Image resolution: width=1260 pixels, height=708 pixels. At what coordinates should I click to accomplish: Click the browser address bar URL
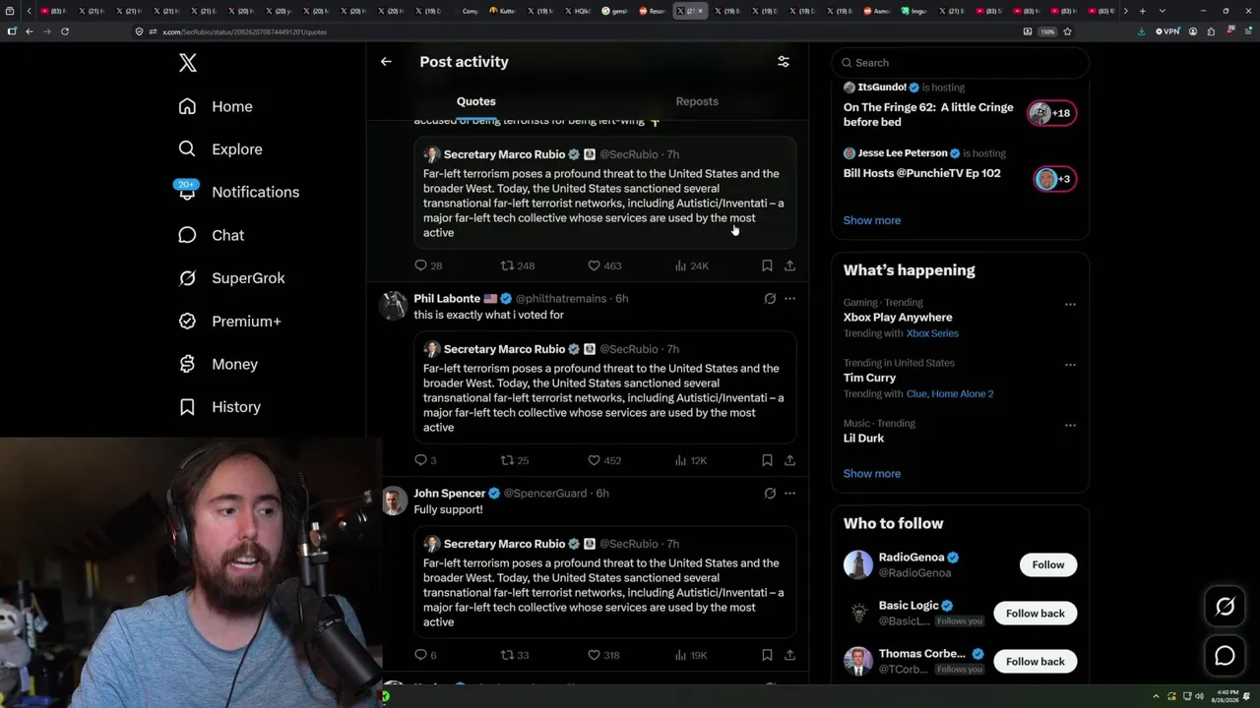click(x=244, y=31)
